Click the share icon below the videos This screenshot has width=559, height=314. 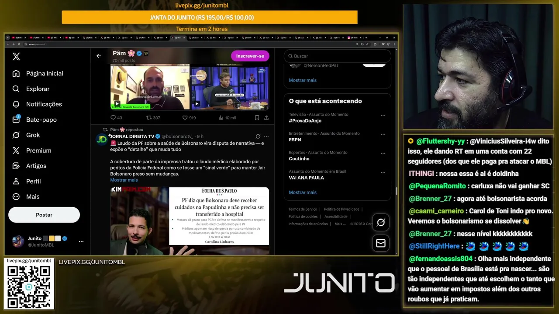pyautogui.click(x=266, y=118)
